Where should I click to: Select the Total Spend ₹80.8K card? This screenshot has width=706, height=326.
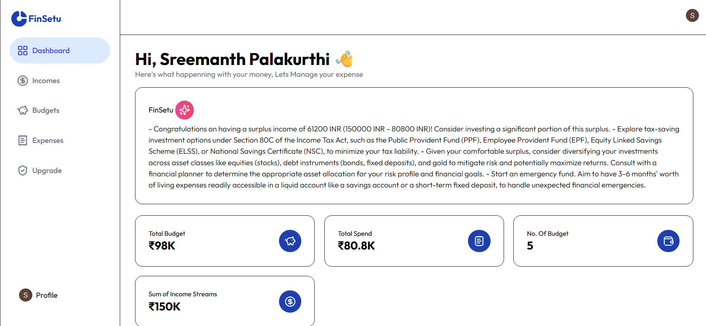tap(414, 241)
